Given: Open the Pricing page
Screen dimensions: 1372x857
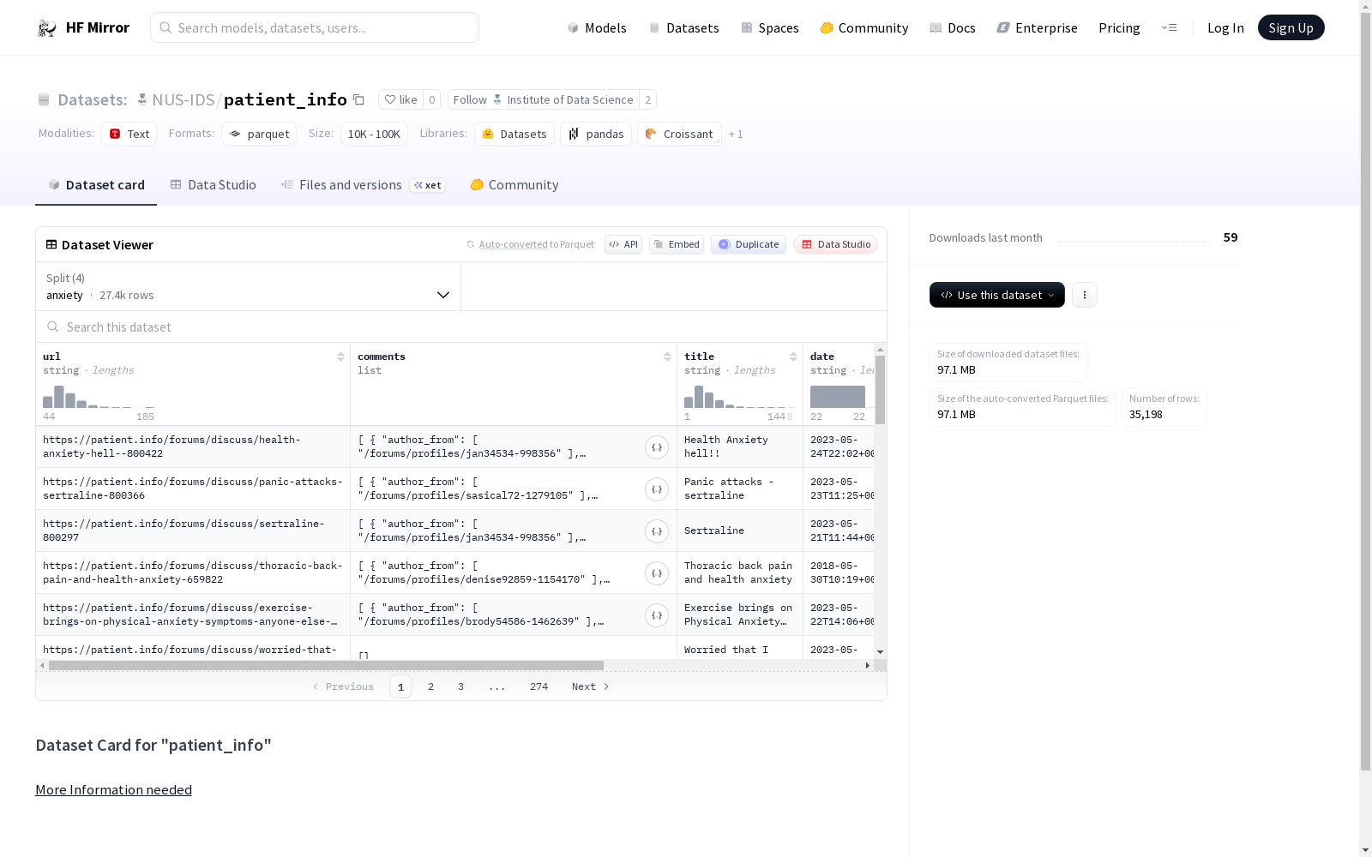Looking at the screenshot, I should coord(1119,28).
